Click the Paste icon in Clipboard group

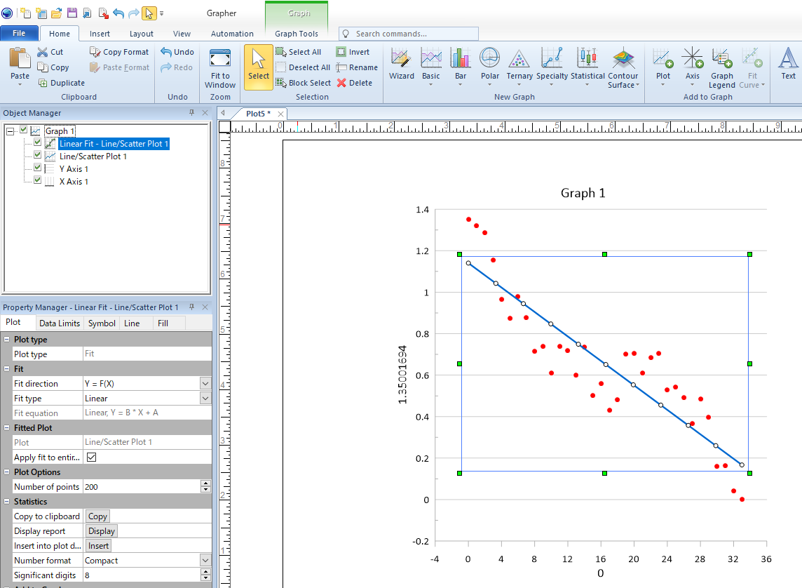20,58
